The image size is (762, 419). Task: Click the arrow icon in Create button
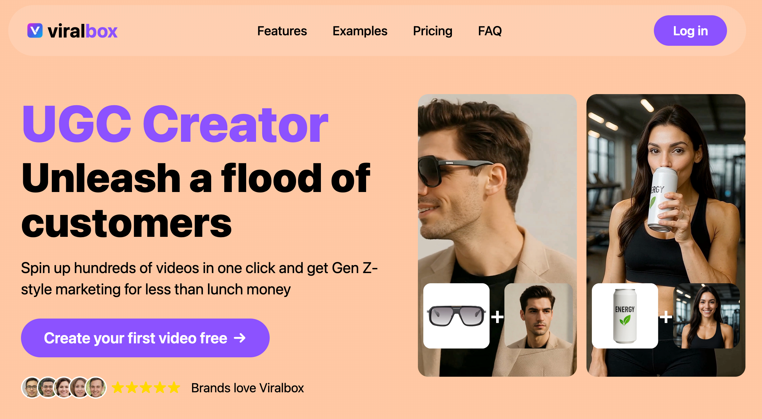coord(240,338)
